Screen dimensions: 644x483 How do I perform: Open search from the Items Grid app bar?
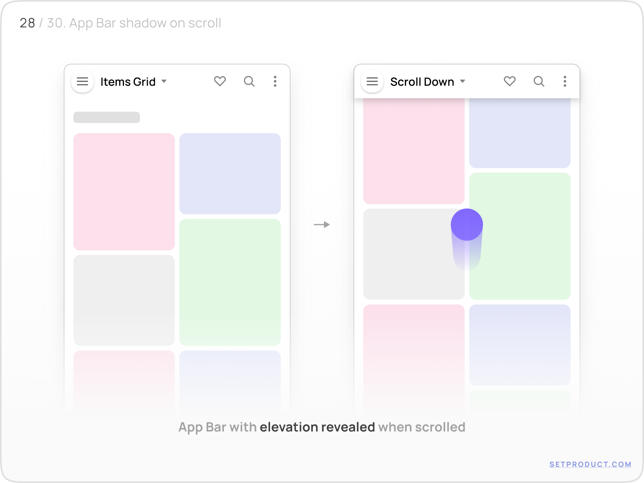pos(249,81)
